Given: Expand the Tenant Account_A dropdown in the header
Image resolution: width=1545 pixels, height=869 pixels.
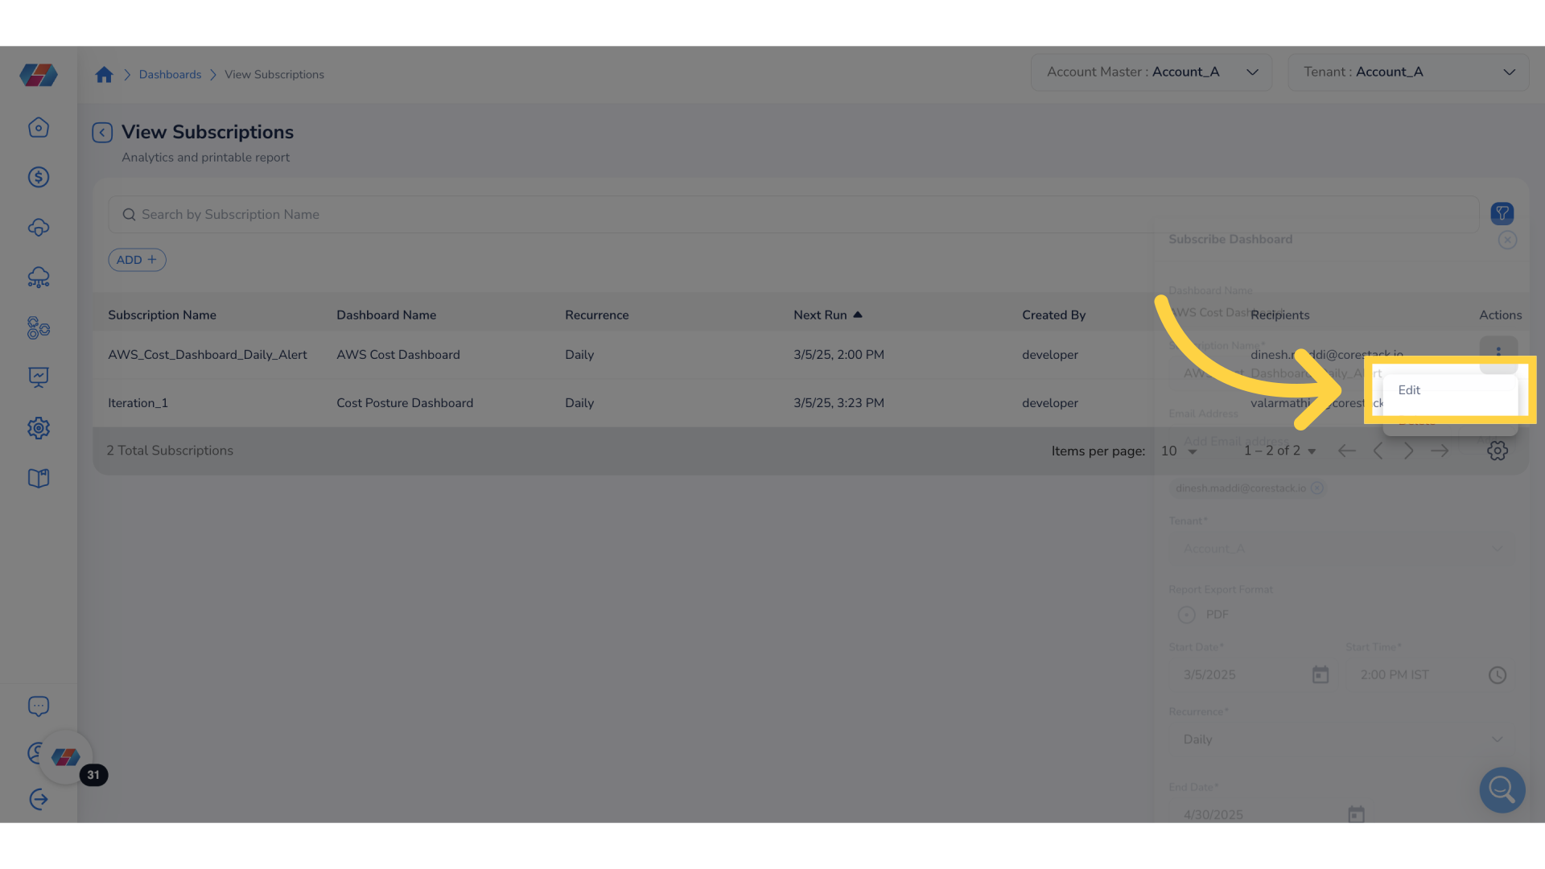Looking at the screenshot, I should pos(1408,72).
